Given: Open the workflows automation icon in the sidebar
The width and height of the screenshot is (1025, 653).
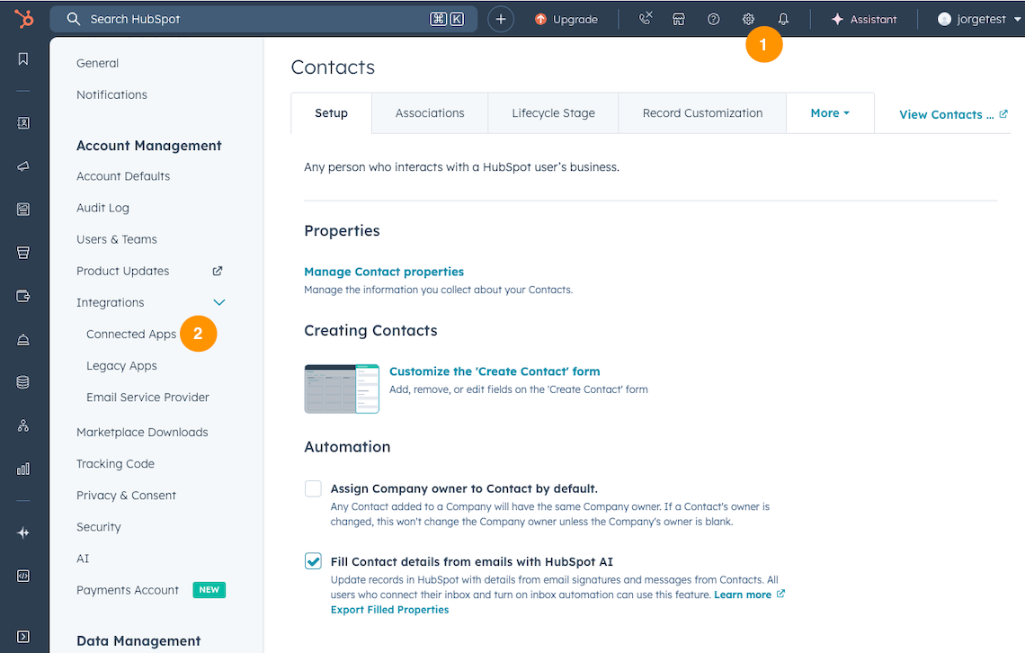Looking at the screenshot, I should [23, 425].
